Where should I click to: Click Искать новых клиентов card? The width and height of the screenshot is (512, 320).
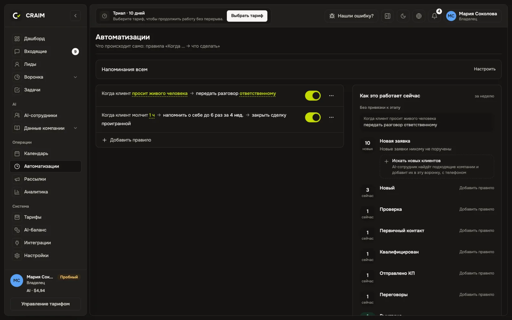point(436,166)
